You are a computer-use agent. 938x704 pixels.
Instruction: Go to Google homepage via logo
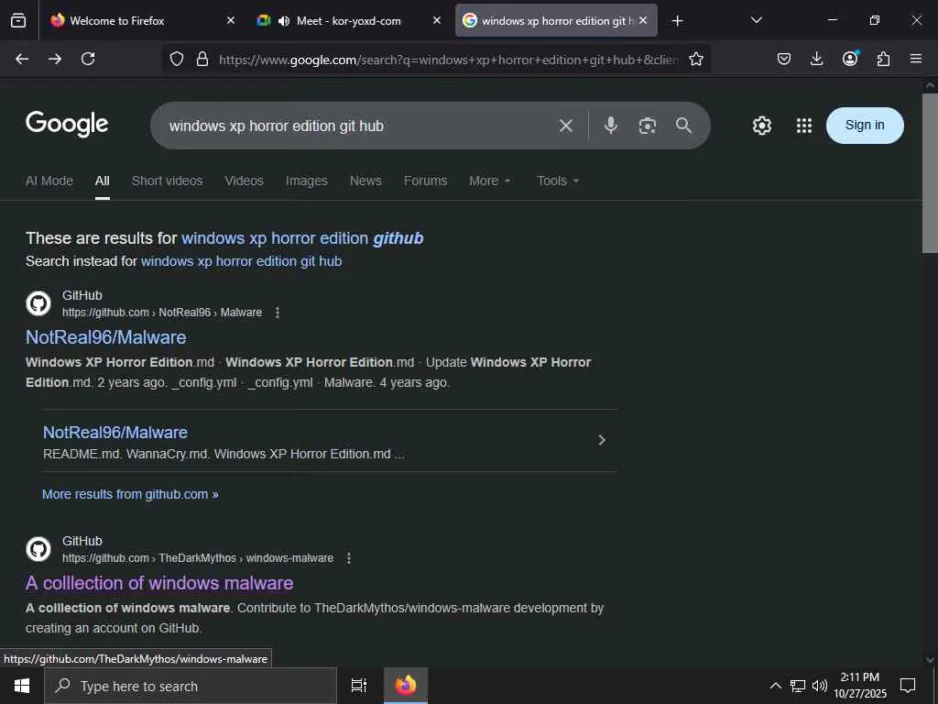(x=67, y=125)
